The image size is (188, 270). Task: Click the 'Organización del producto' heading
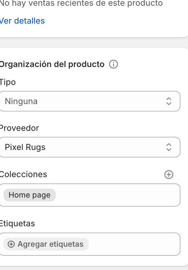click(52, 64)
